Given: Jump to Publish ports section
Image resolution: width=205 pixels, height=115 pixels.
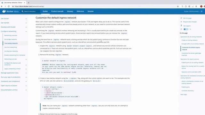Looking at the screenshot, I should pos(185,87).
